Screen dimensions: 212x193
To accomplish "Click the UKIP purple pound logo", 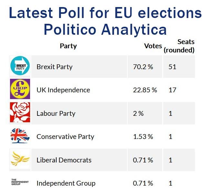I will [x=20, y=89].
